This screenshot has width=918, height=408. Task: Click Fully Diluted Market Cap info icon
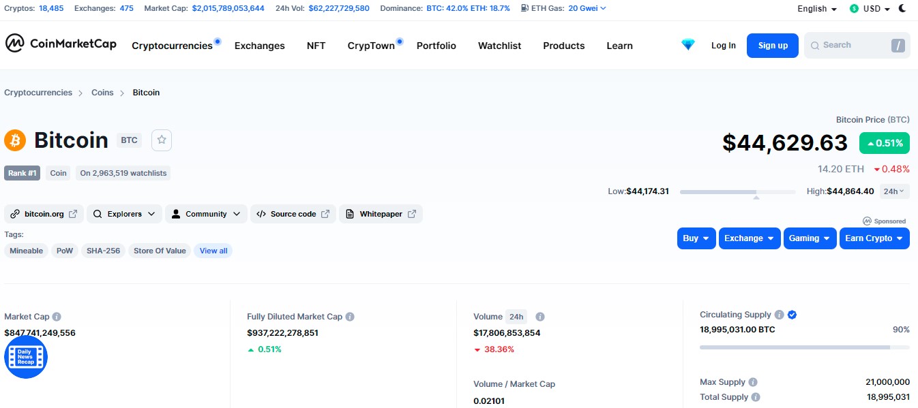tap(350, 317)
